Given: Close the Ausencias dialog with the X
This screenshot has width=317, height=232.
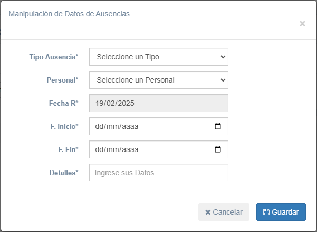Looking at the screenshot, I should [x=302, y=24].
